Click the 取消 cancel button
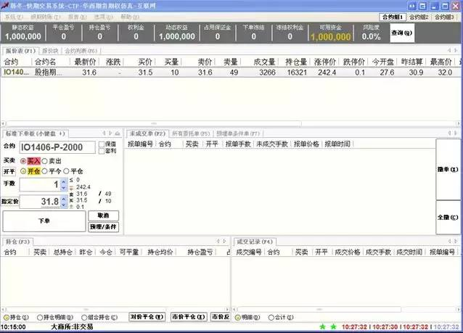The image size is (463, 333). pyautogui.click(x=103, y=215)
